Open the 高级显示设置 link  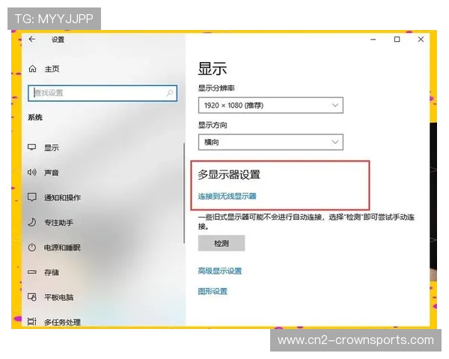(x=220, y=271)
